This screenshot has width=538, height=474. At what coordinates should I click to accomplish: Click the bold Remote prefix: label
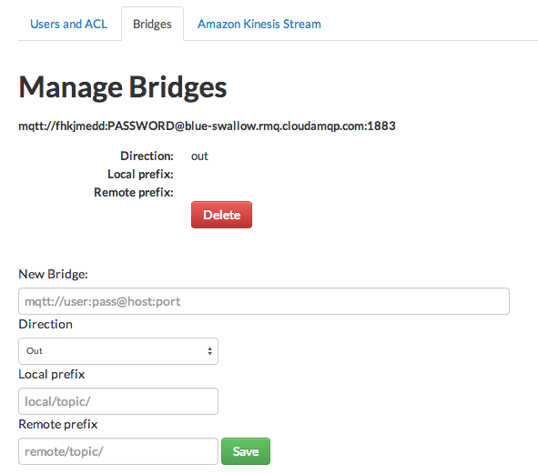coord(134,192)
